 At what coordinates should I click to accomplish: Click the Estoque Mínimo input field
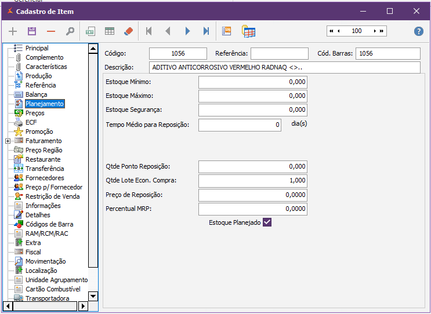252,82
